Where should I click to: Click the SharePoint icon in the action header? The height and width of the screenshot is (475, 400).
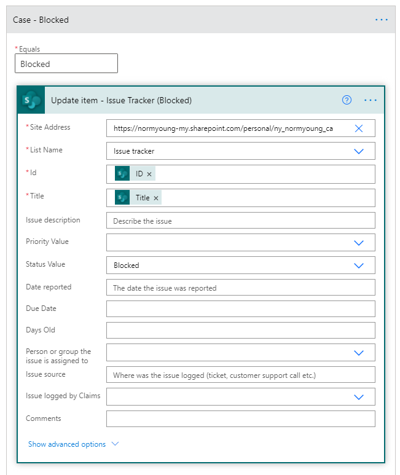(x=31, y=100)
